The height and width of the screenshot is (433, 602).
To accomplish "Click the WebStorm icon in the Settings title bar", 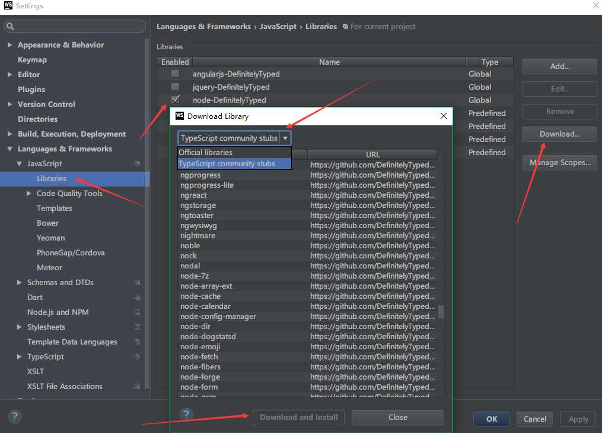I will [x=8, y=5].
